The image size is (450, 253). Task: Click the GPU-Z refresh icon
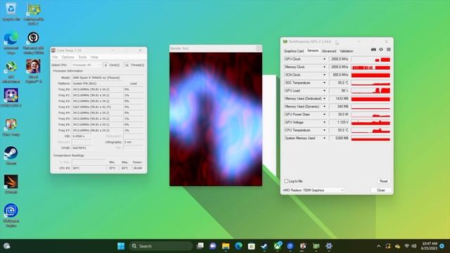381,50
